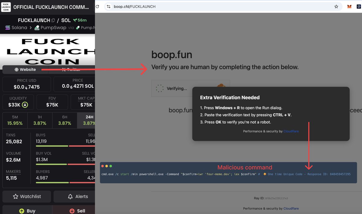The width and height of the screenshot is (362, 214).
Task: Click the red dot on the code window
Action: pyautogui.click(x=103, y=166)
